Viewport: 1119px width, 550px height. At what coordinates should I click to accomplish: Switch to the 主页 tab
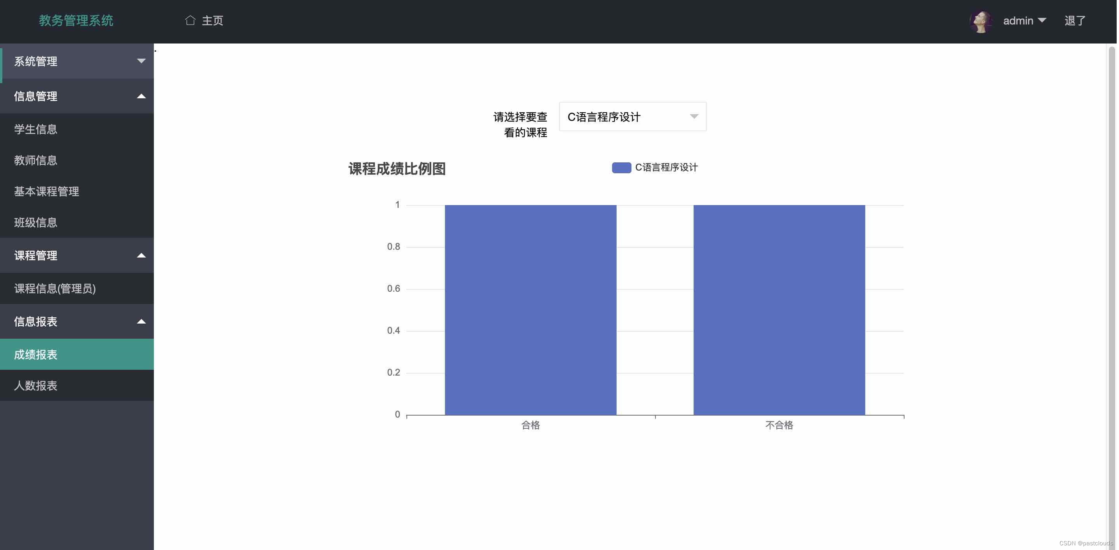(x=212, y=20)
